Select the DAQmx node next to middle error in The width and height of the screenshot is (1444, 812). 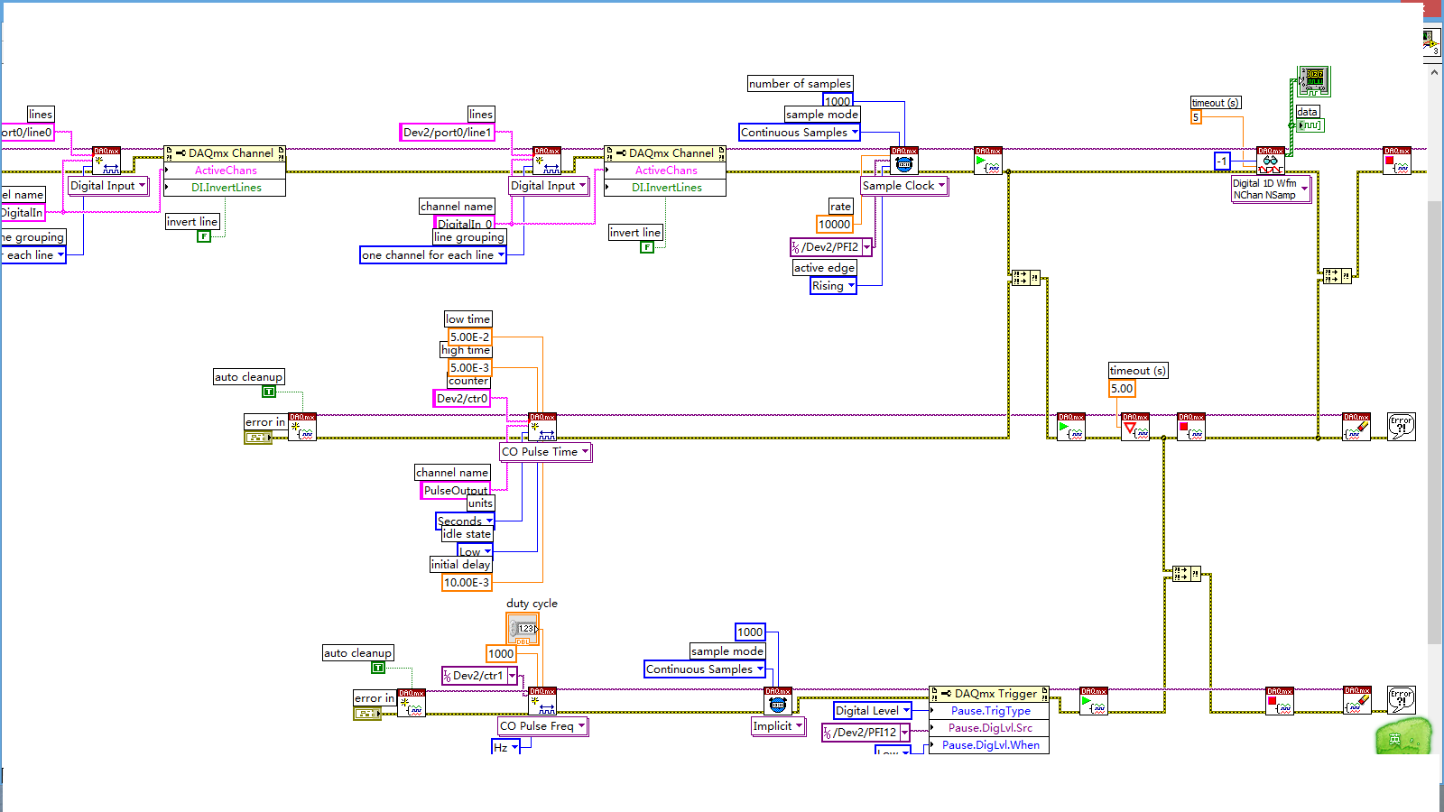click(302, 427)
